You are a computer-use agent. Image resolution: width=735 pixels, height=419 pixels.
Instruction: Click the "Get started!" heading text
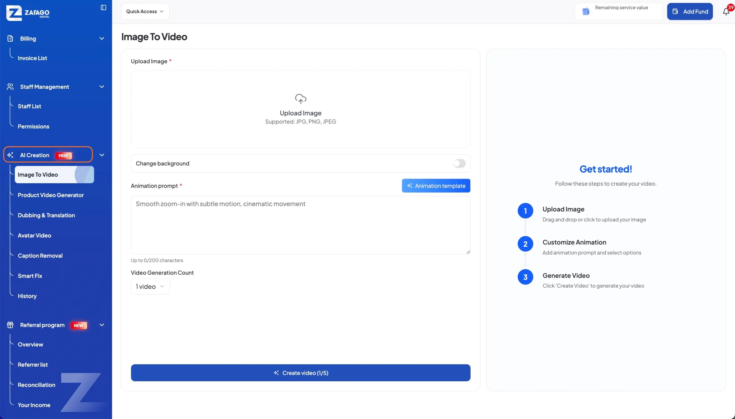point(606,169)
